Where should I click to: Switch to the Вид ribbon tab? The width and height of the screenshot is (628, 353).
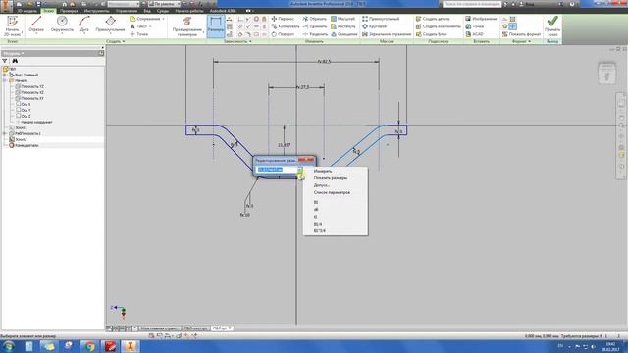pyautogui.click(x=147, y=11)
